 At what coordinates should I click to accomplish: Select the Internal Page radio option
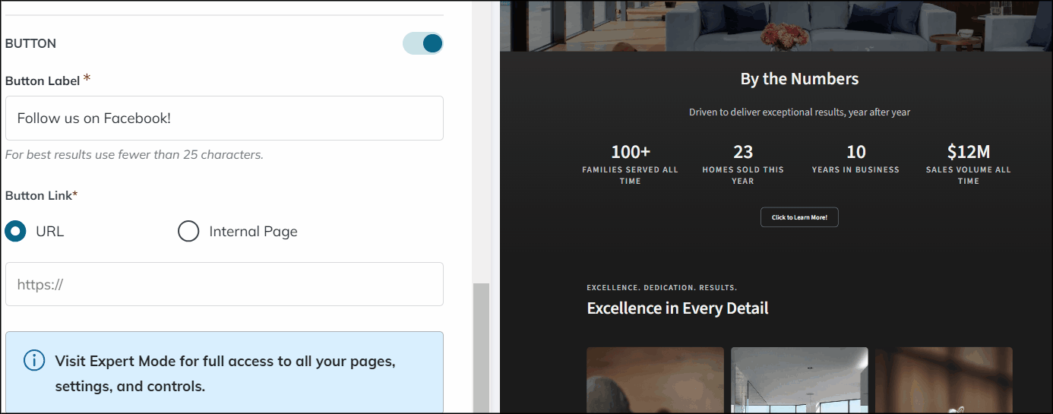pyautogui.click(x=188, y=231)
